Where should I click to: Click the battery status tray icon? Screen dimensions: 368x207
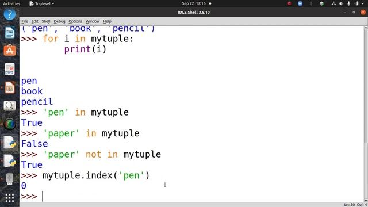[x=356, y=3]
